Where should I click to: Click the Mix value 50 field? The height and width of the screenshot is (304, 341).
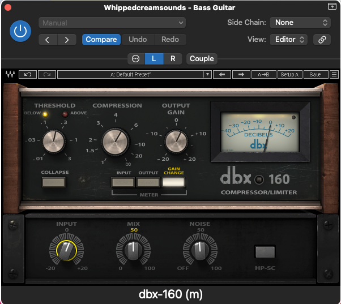[134, 230]
